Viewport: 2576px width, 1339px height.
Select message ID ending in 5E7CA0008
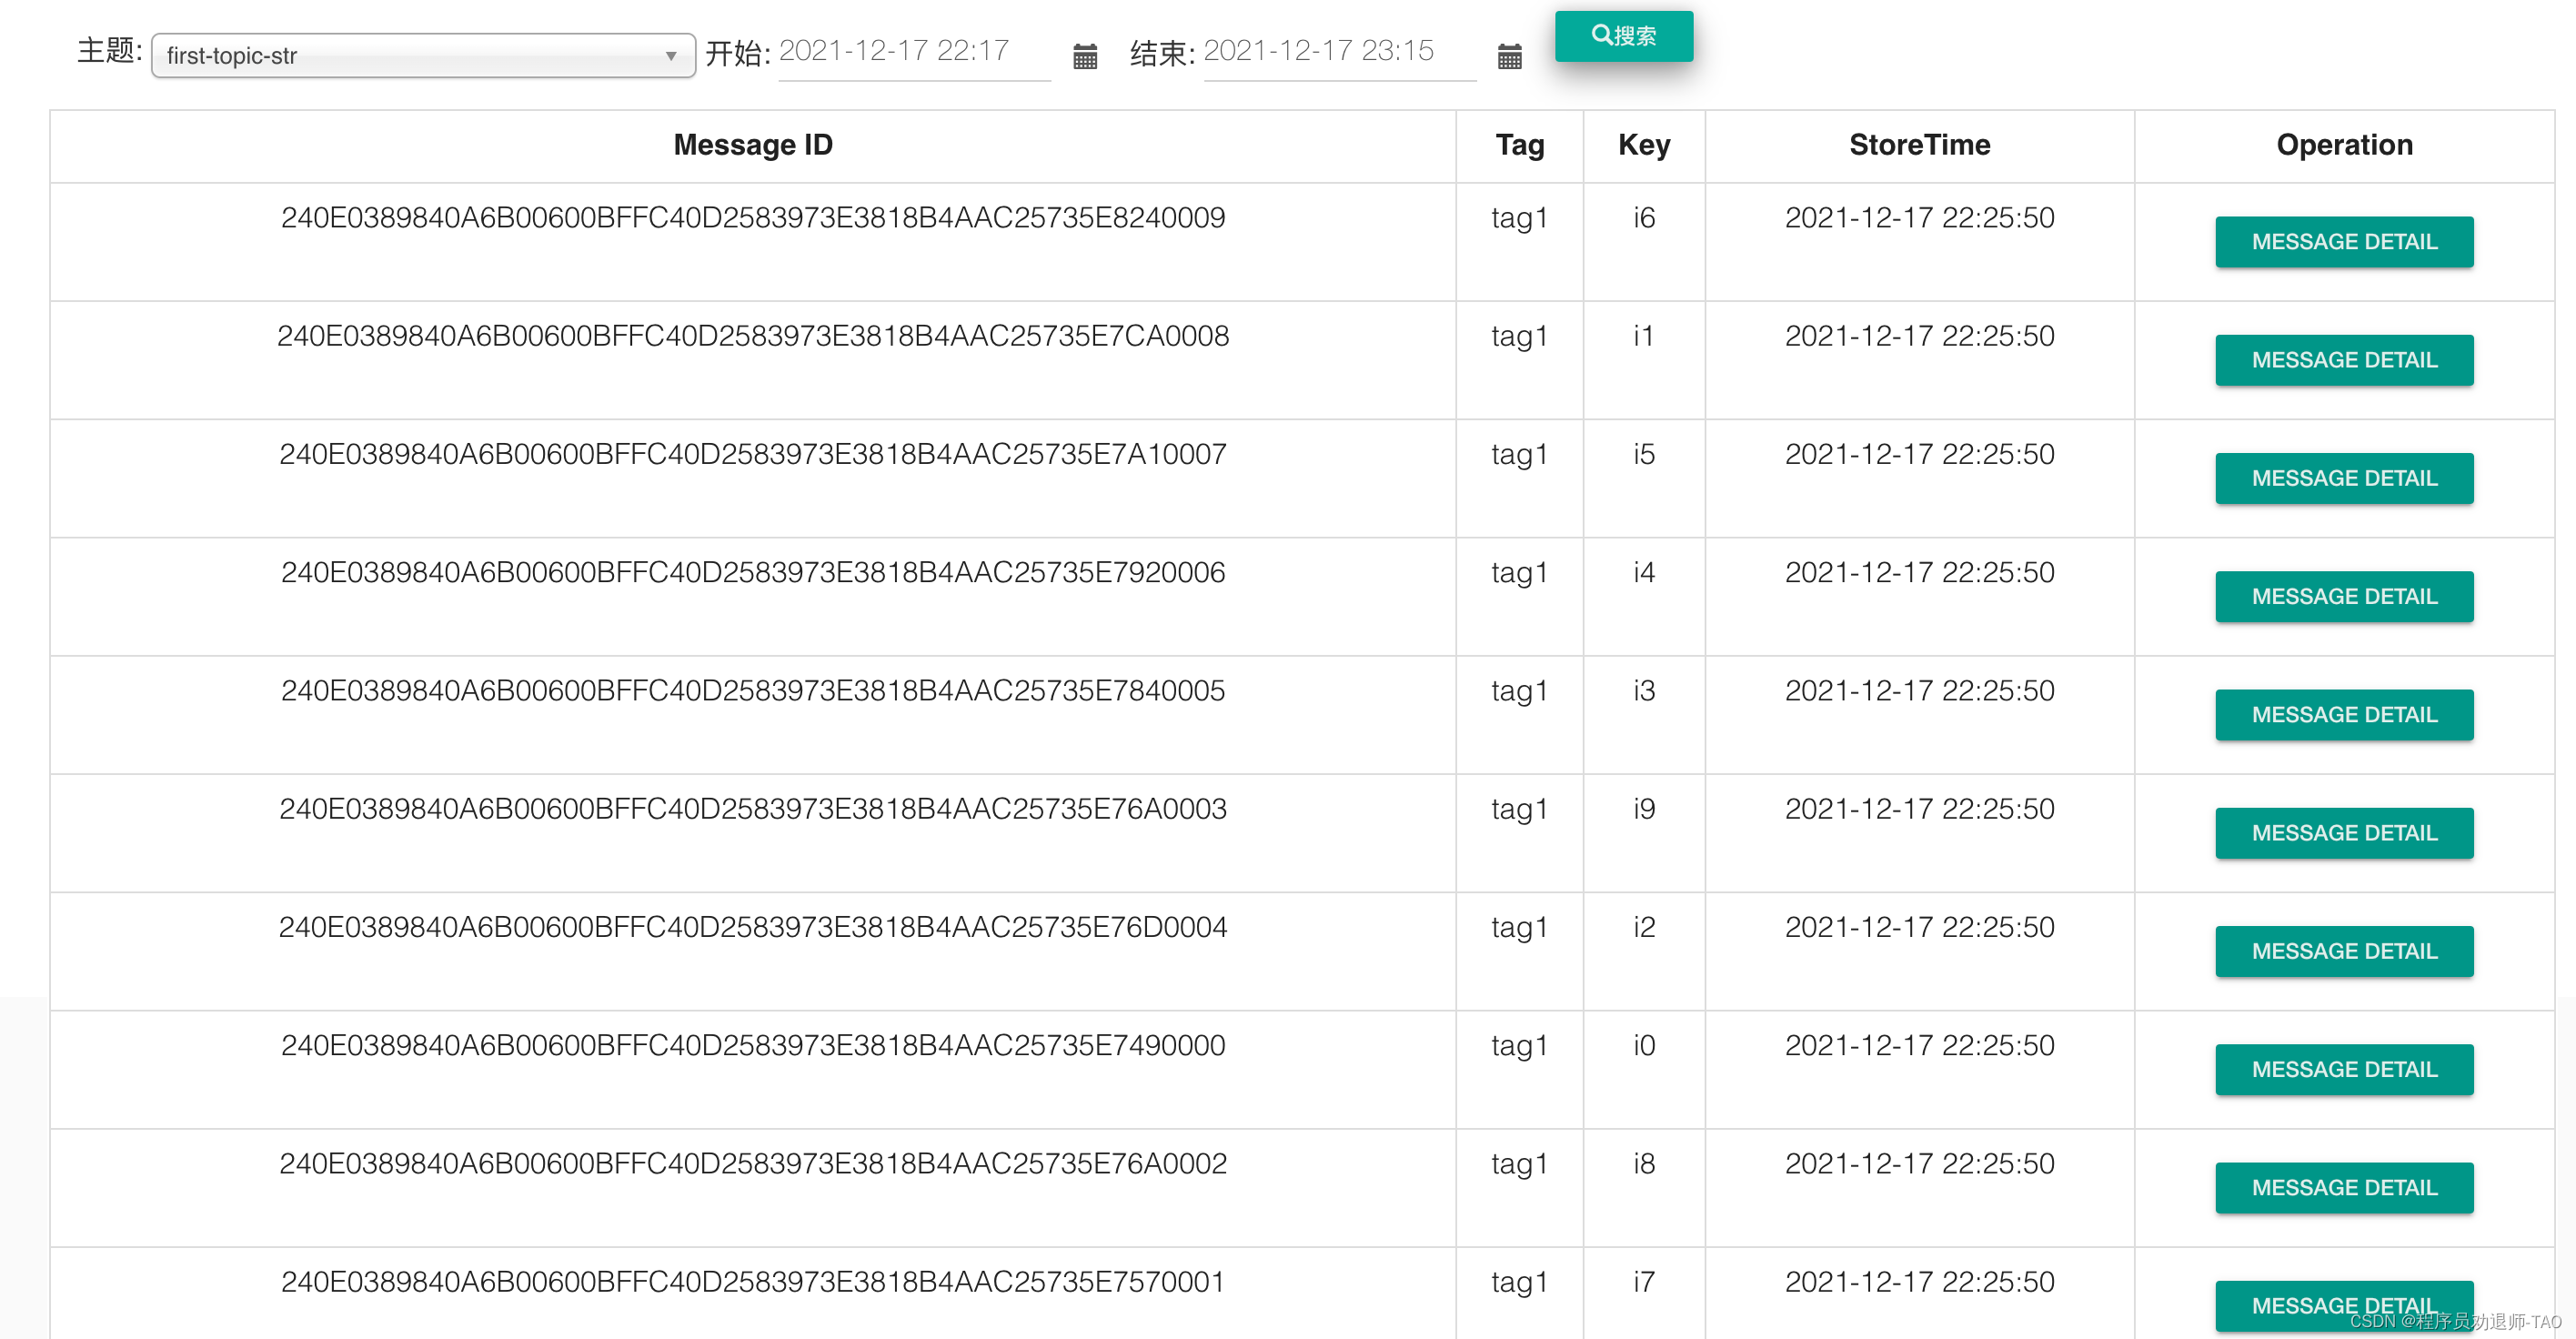(753, 336)
